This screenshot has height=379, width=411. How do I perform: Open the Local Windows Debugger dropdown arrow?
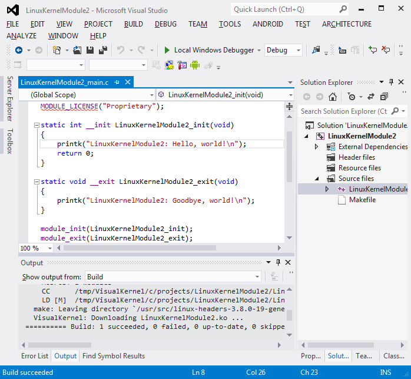point(259,50)
